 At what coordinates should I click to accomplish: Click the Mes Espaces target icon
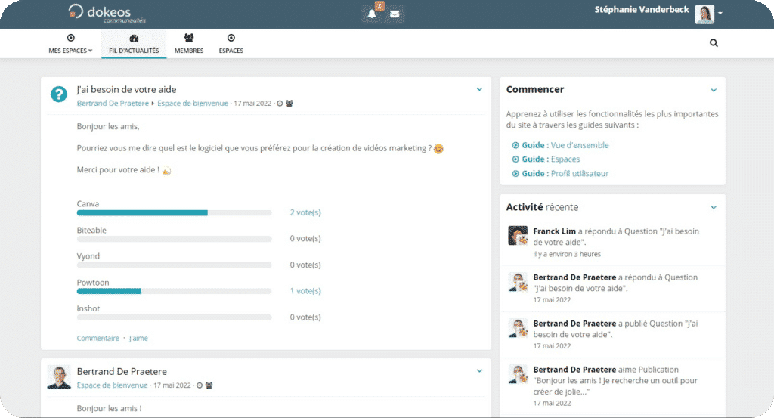pyautogui.click(x=70, y=38)
